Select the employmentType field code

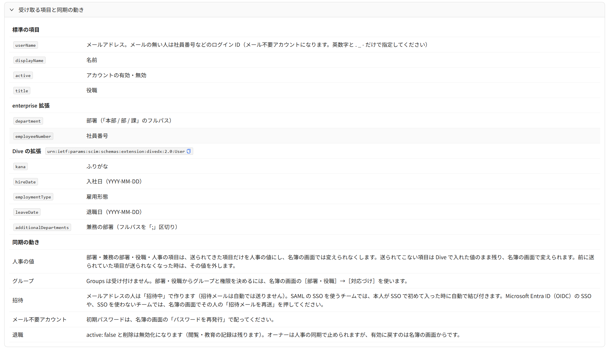(33, 197)
